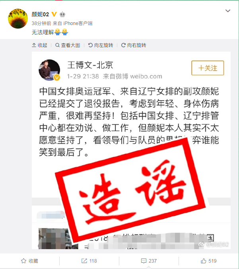The image size is (239, 269).
Task: Click the star 收藏 favorite button
Action: [x=30, y=261]
